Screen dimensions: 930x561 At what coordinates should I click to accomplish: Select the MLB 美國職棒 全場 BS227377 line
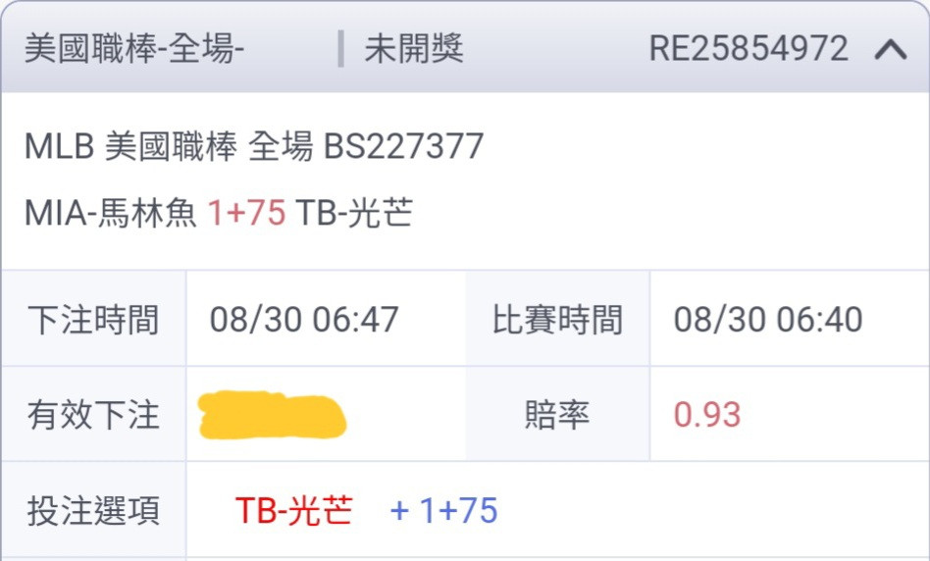[x=254, y=146]
